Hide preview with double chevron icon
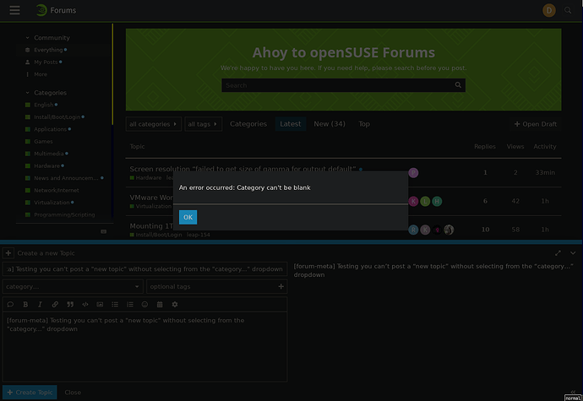The image size is (583, 401). click(573, 392)
